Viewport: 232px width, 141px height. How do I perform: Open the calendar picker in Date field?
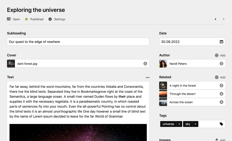tap(221, 42)
